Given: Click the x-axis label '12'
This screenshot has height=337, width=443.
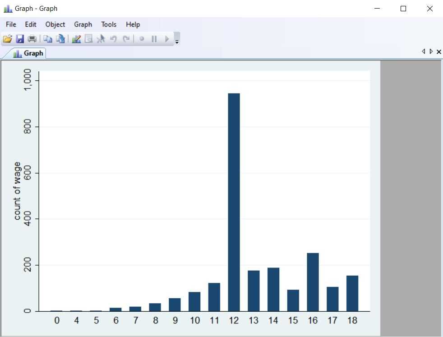Looking at the screenshot, I should coord(234,320).
